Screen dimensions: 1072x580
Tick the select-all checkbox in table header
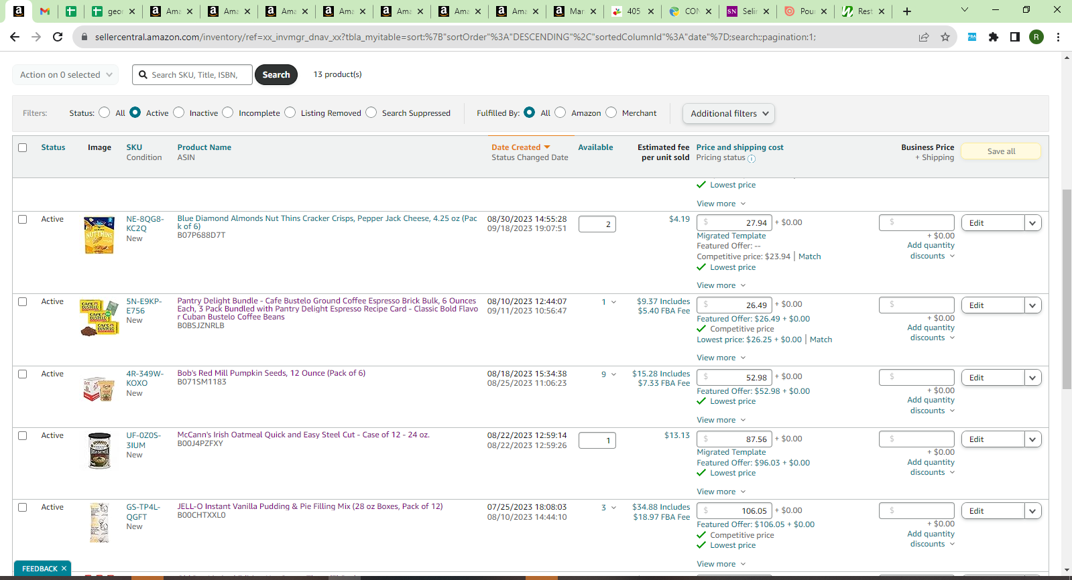23,147
